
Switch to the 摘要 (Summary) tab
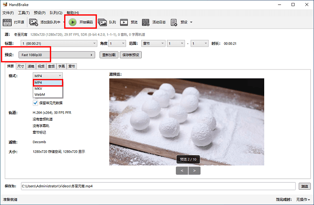(10, 66)
